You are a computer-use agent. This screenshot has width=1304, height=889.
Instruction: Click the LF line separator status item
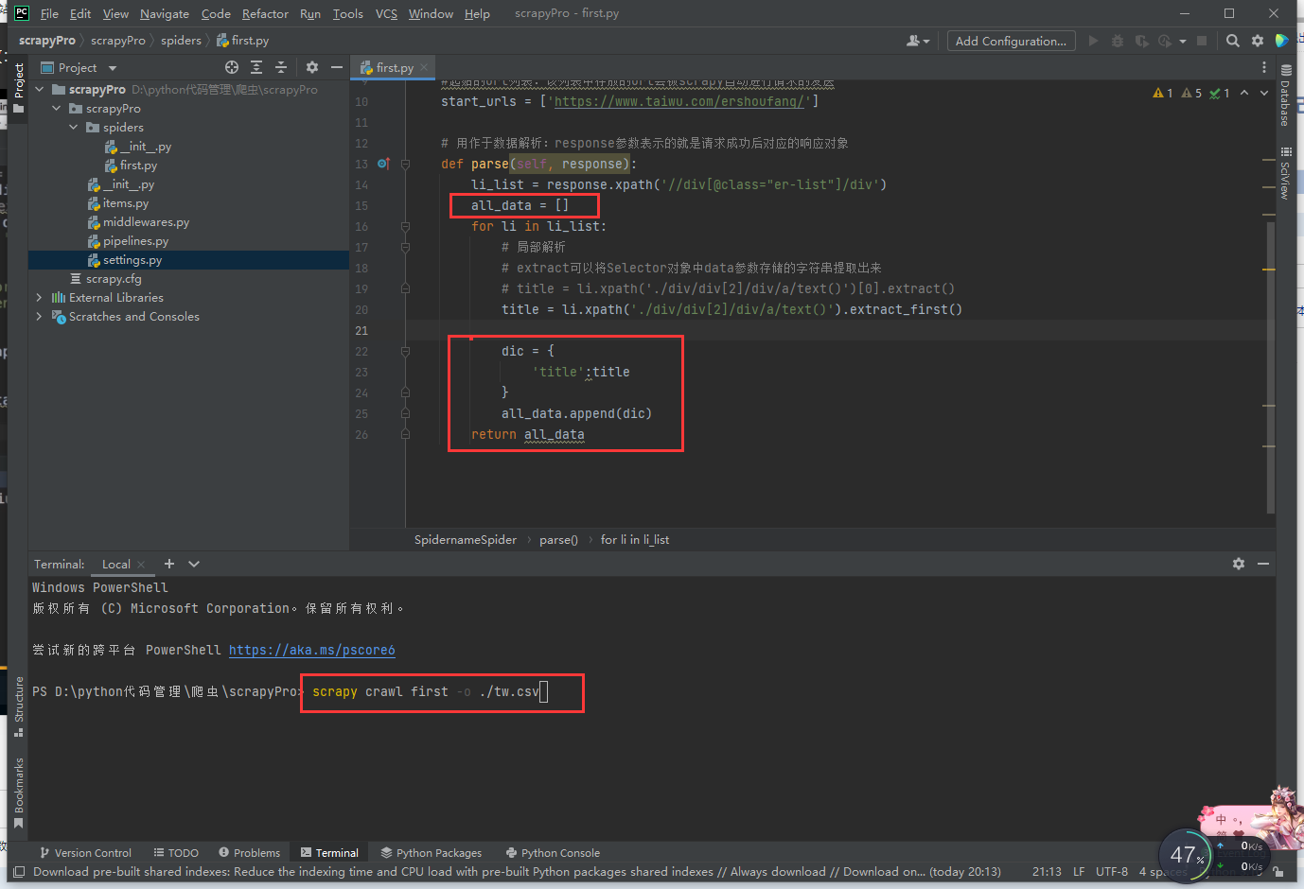pyautogui.click(x=1079, y=871)
